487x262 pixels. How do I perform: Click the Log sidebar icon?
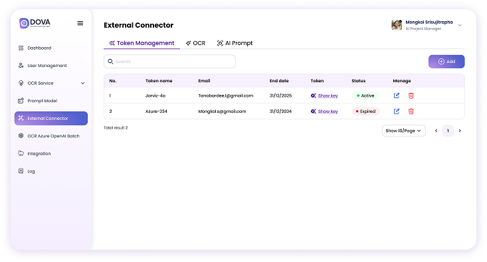pos(21,171)
